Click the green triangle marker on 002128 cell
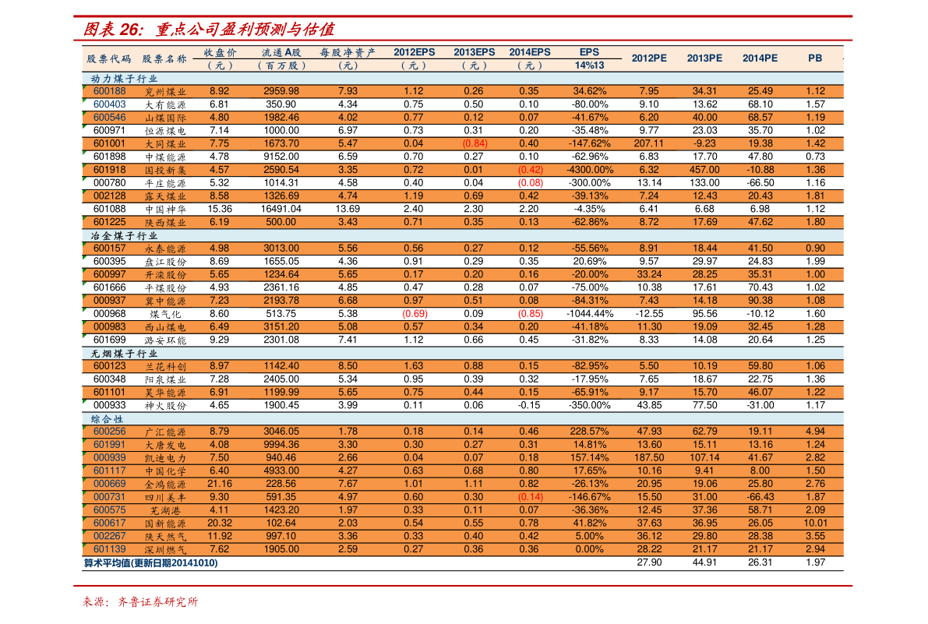The height and width of the screenshot is (624, 928). tap(85, 192)
